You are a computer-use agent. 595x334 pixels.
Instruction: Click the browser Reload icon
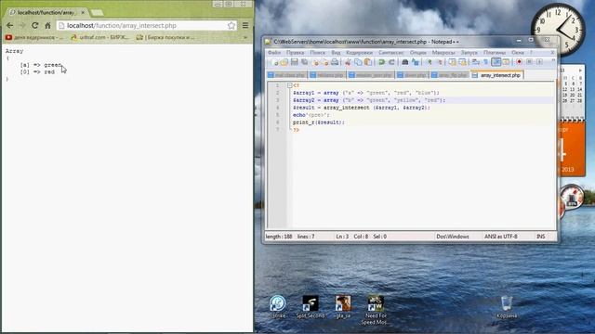(35, 25)
